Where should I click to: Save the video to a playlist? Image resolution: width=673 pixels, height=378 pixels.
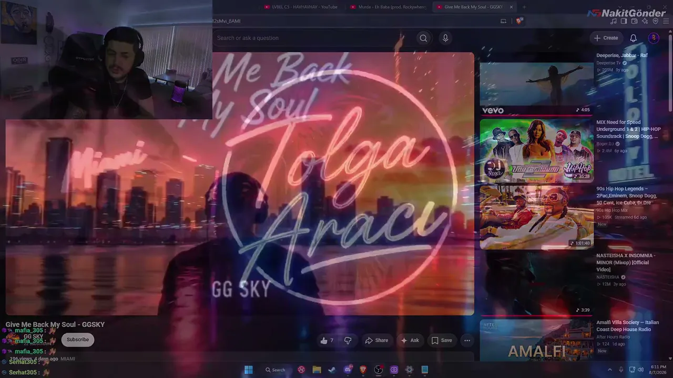click(x=442, y=340)
